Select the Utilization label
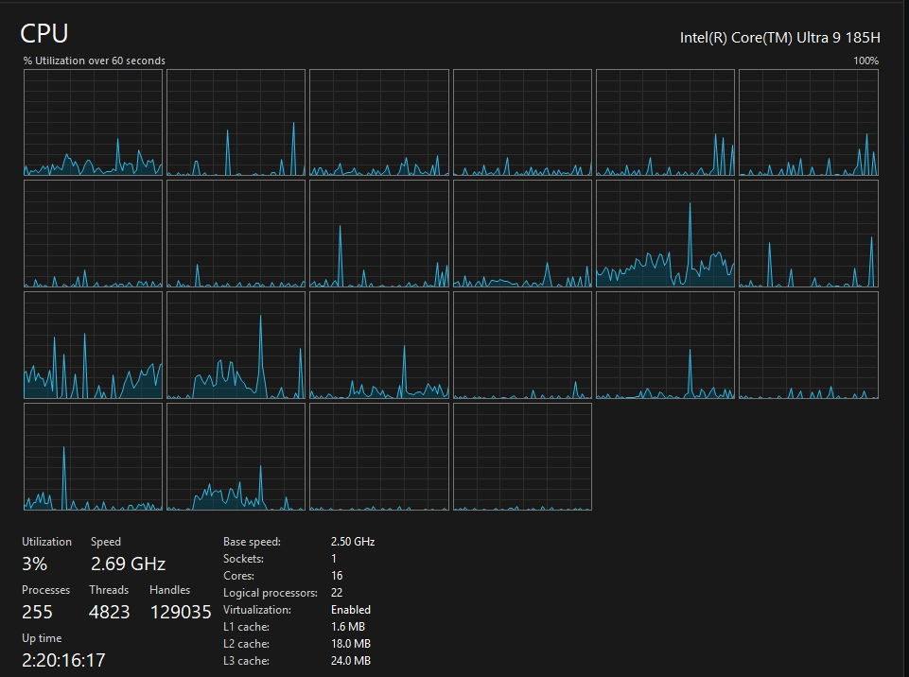The image size is (909, 677). click(47, 542)
